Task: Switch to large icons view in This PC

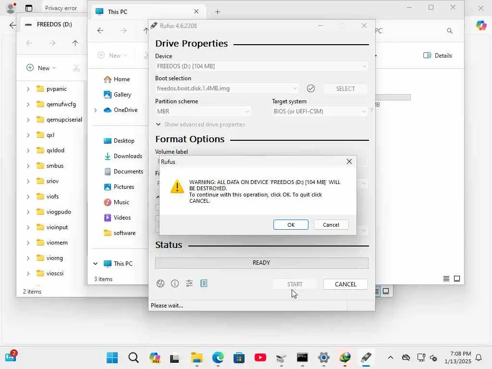Action: coord(457,279)
